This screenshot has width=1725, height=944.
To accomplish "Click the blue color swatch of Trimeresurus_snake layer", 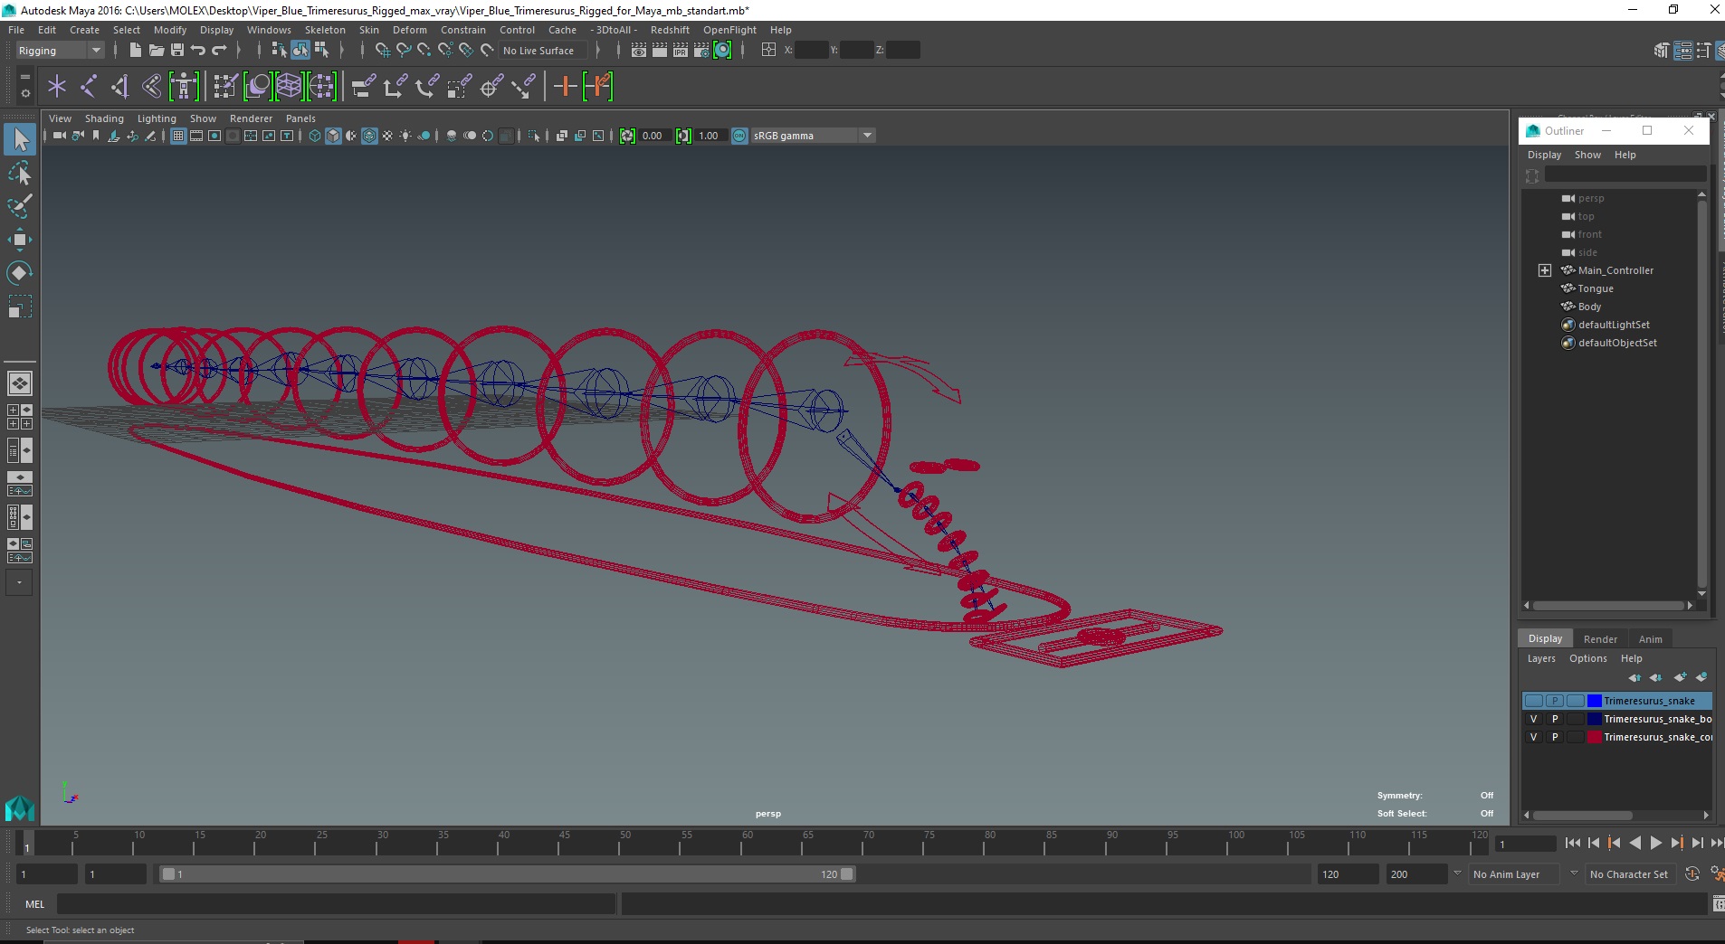I will tap(1595, 701).
